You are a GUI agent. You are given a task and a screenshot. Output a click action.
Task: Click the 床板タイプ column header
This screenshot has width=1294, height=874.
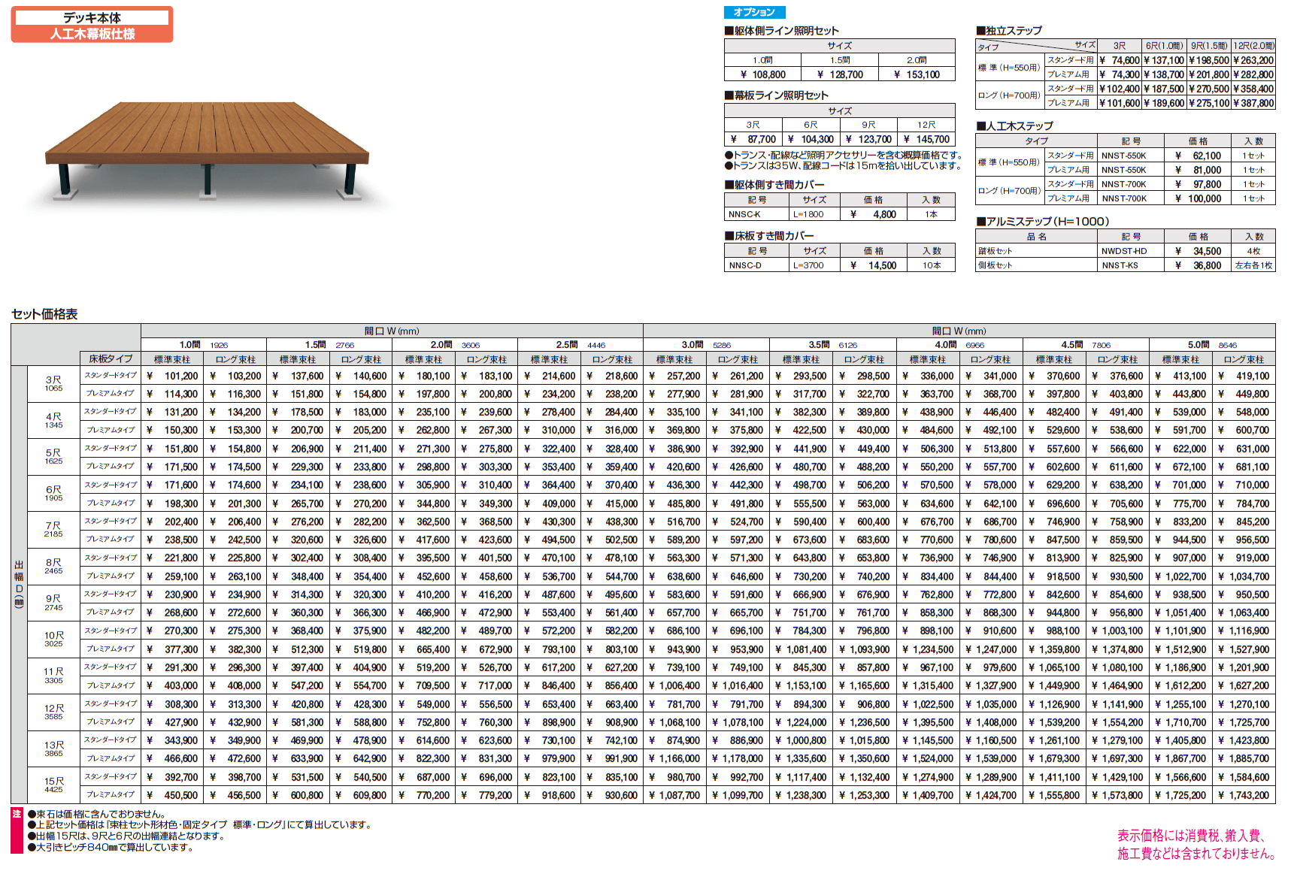click(x=111, y=359)
